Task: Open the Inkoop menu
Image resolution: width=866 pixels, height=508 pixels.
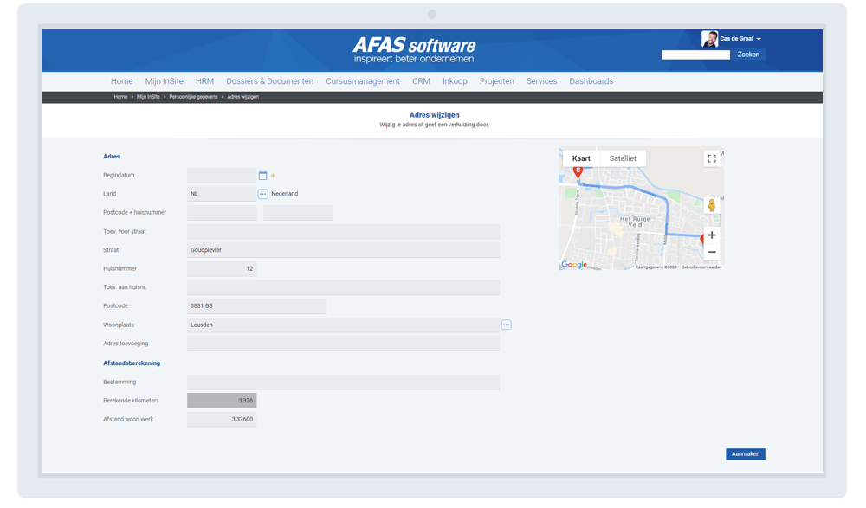Action: click(x=455, y=81)
